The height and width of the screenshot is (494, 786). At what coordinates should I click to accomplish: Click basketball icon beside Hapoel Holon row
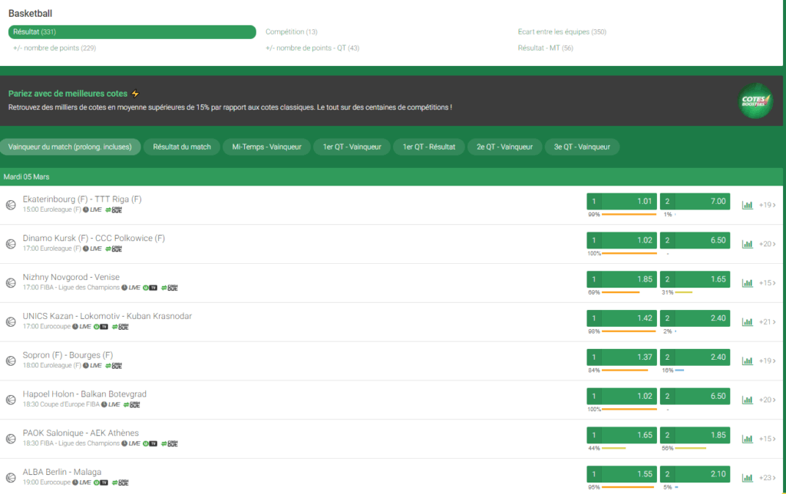point(11,400)
